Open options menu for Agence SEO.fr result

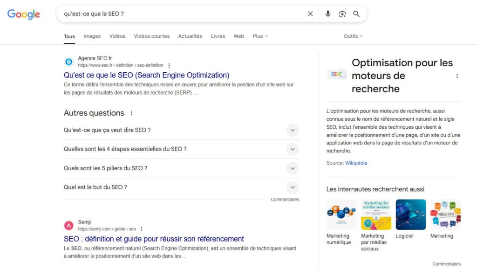pyautogui.click(x=169, y=65)
